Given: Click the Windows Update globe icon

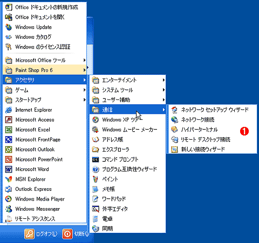Looking at the screenshot, I should tap(9, 27).
